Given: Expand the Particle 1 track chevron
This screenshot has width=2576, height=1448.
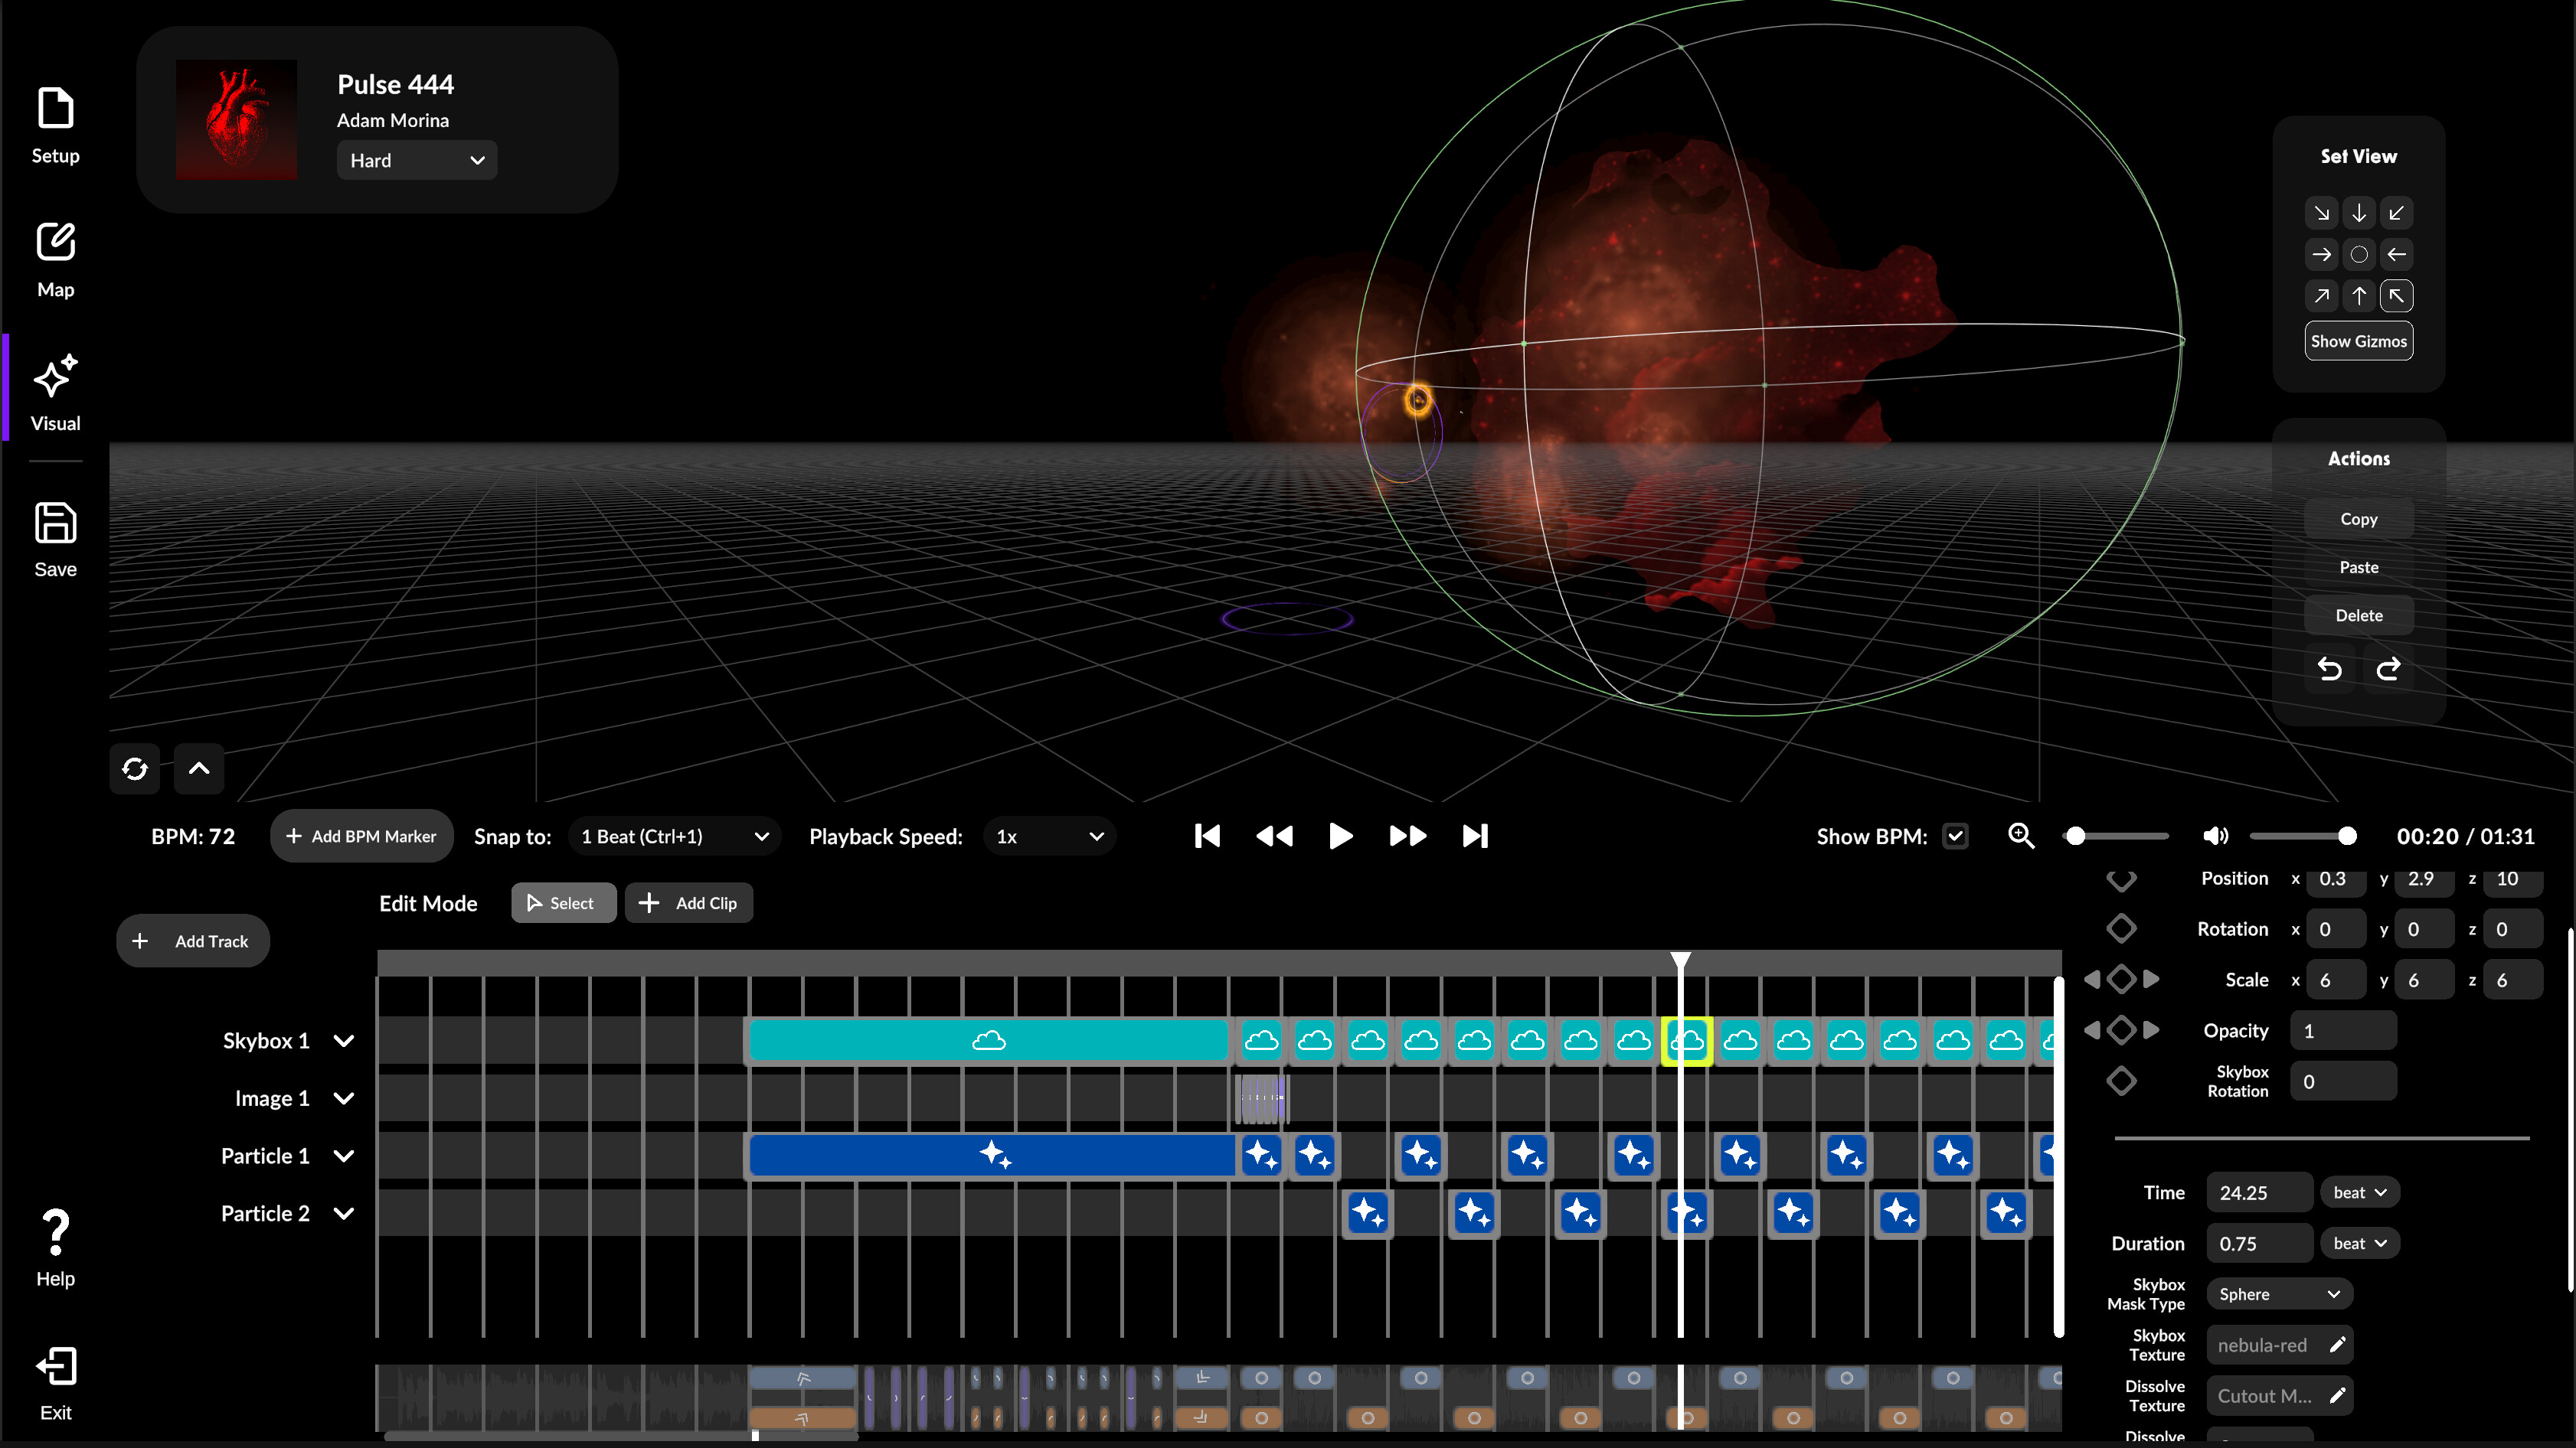Looking at the screenshot, I should coord(345,1156).
